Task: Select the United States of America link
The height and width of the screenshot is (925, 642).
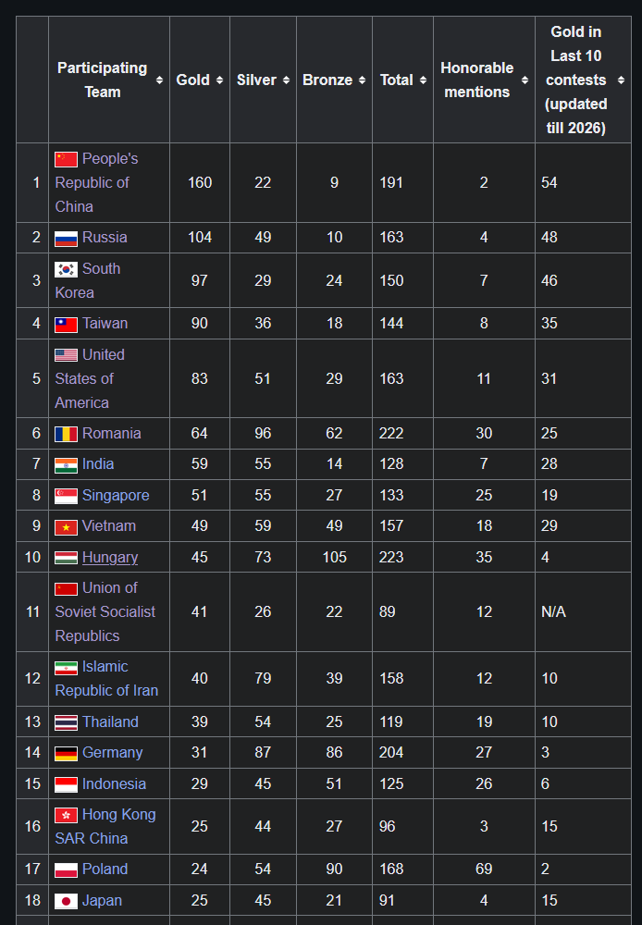Action: 90,378
